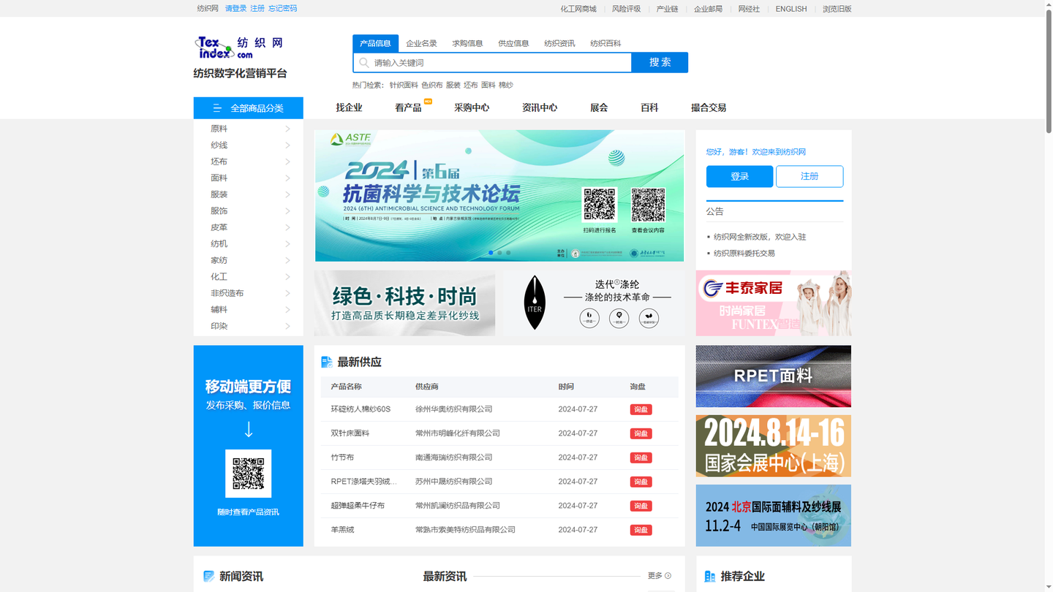Select the first carousel dot on the banner

[x=491, y=253]
